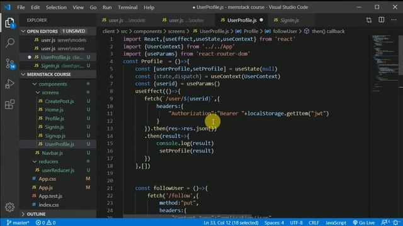403x226 pixels.
Task: Click the Open Changes compare icon
Action: 369,20
